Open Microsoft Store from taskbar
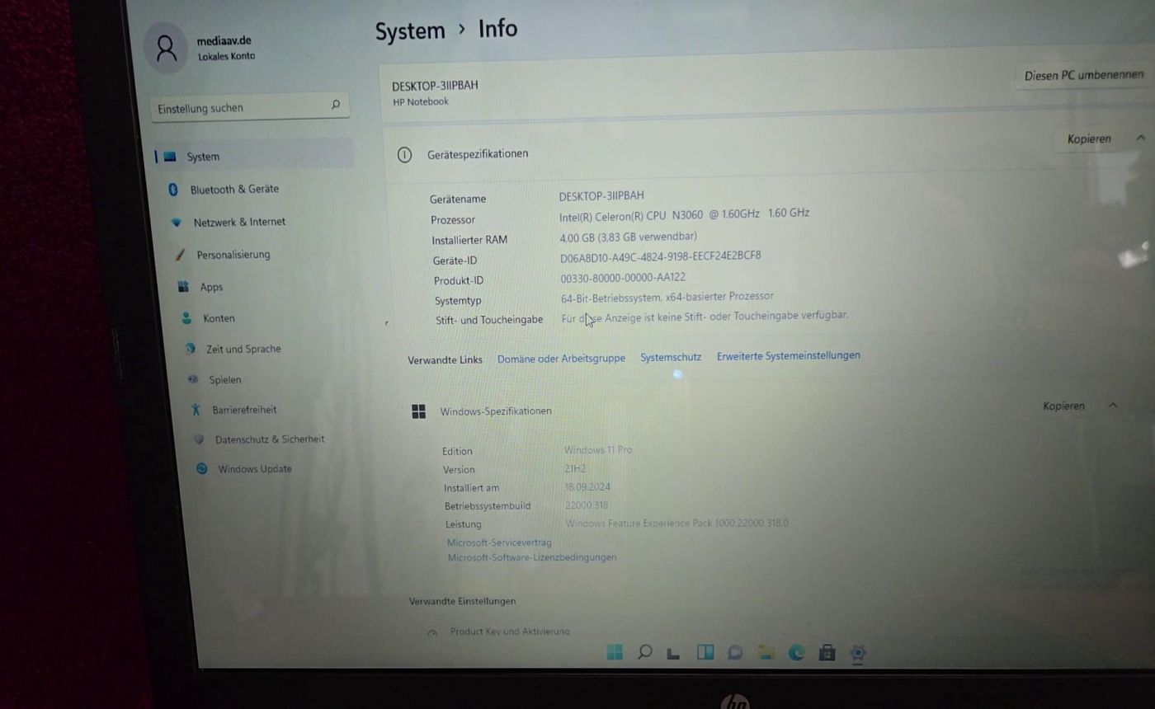This screenshot has width=1155, height=709. pyautogui.click(x=827, y=653)
